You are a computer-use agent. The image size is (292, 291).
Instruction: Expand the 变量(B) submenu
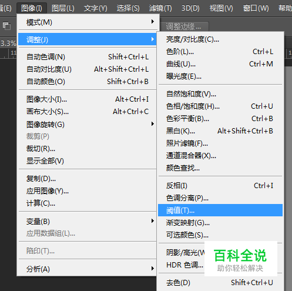point(88,221)
